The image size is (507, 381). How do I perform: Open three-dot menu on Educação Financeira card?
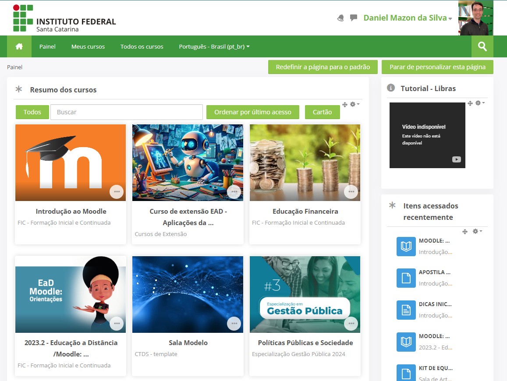click(351, 192)
